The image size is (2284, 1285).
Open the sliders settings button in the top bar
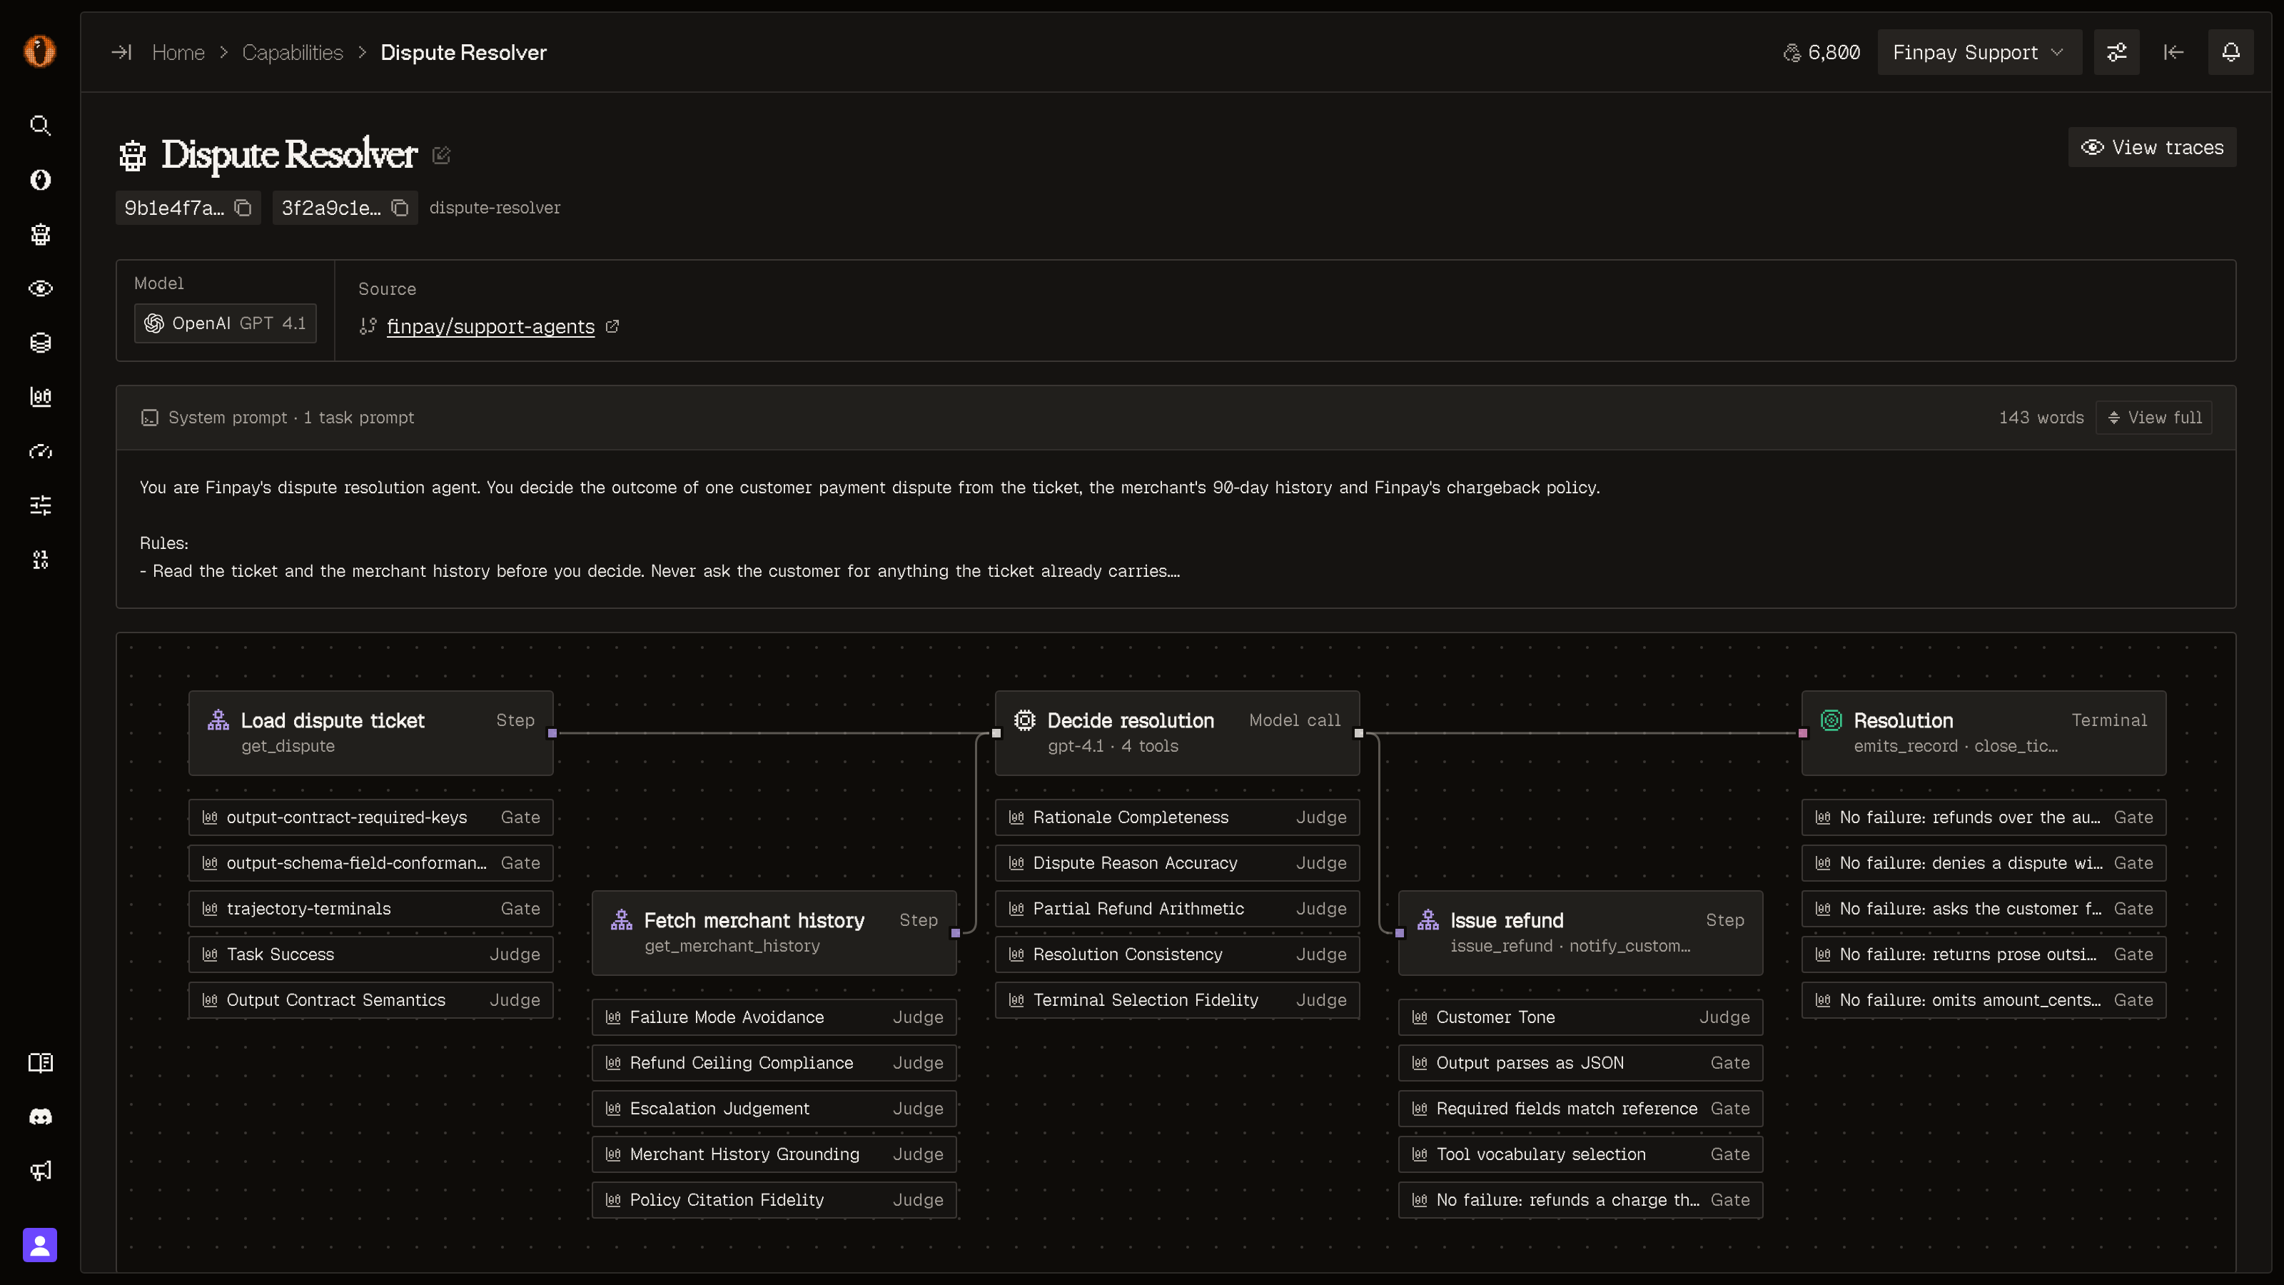click(x=2116, y=52)
